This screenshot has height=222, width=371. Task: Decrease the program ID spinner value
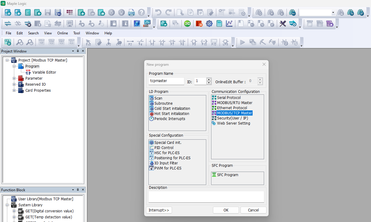point(209,83)
